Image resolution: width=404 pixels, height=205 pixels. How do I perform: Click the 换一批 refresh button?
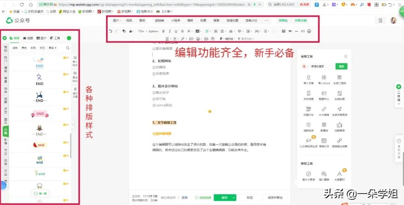pos(40,194)
